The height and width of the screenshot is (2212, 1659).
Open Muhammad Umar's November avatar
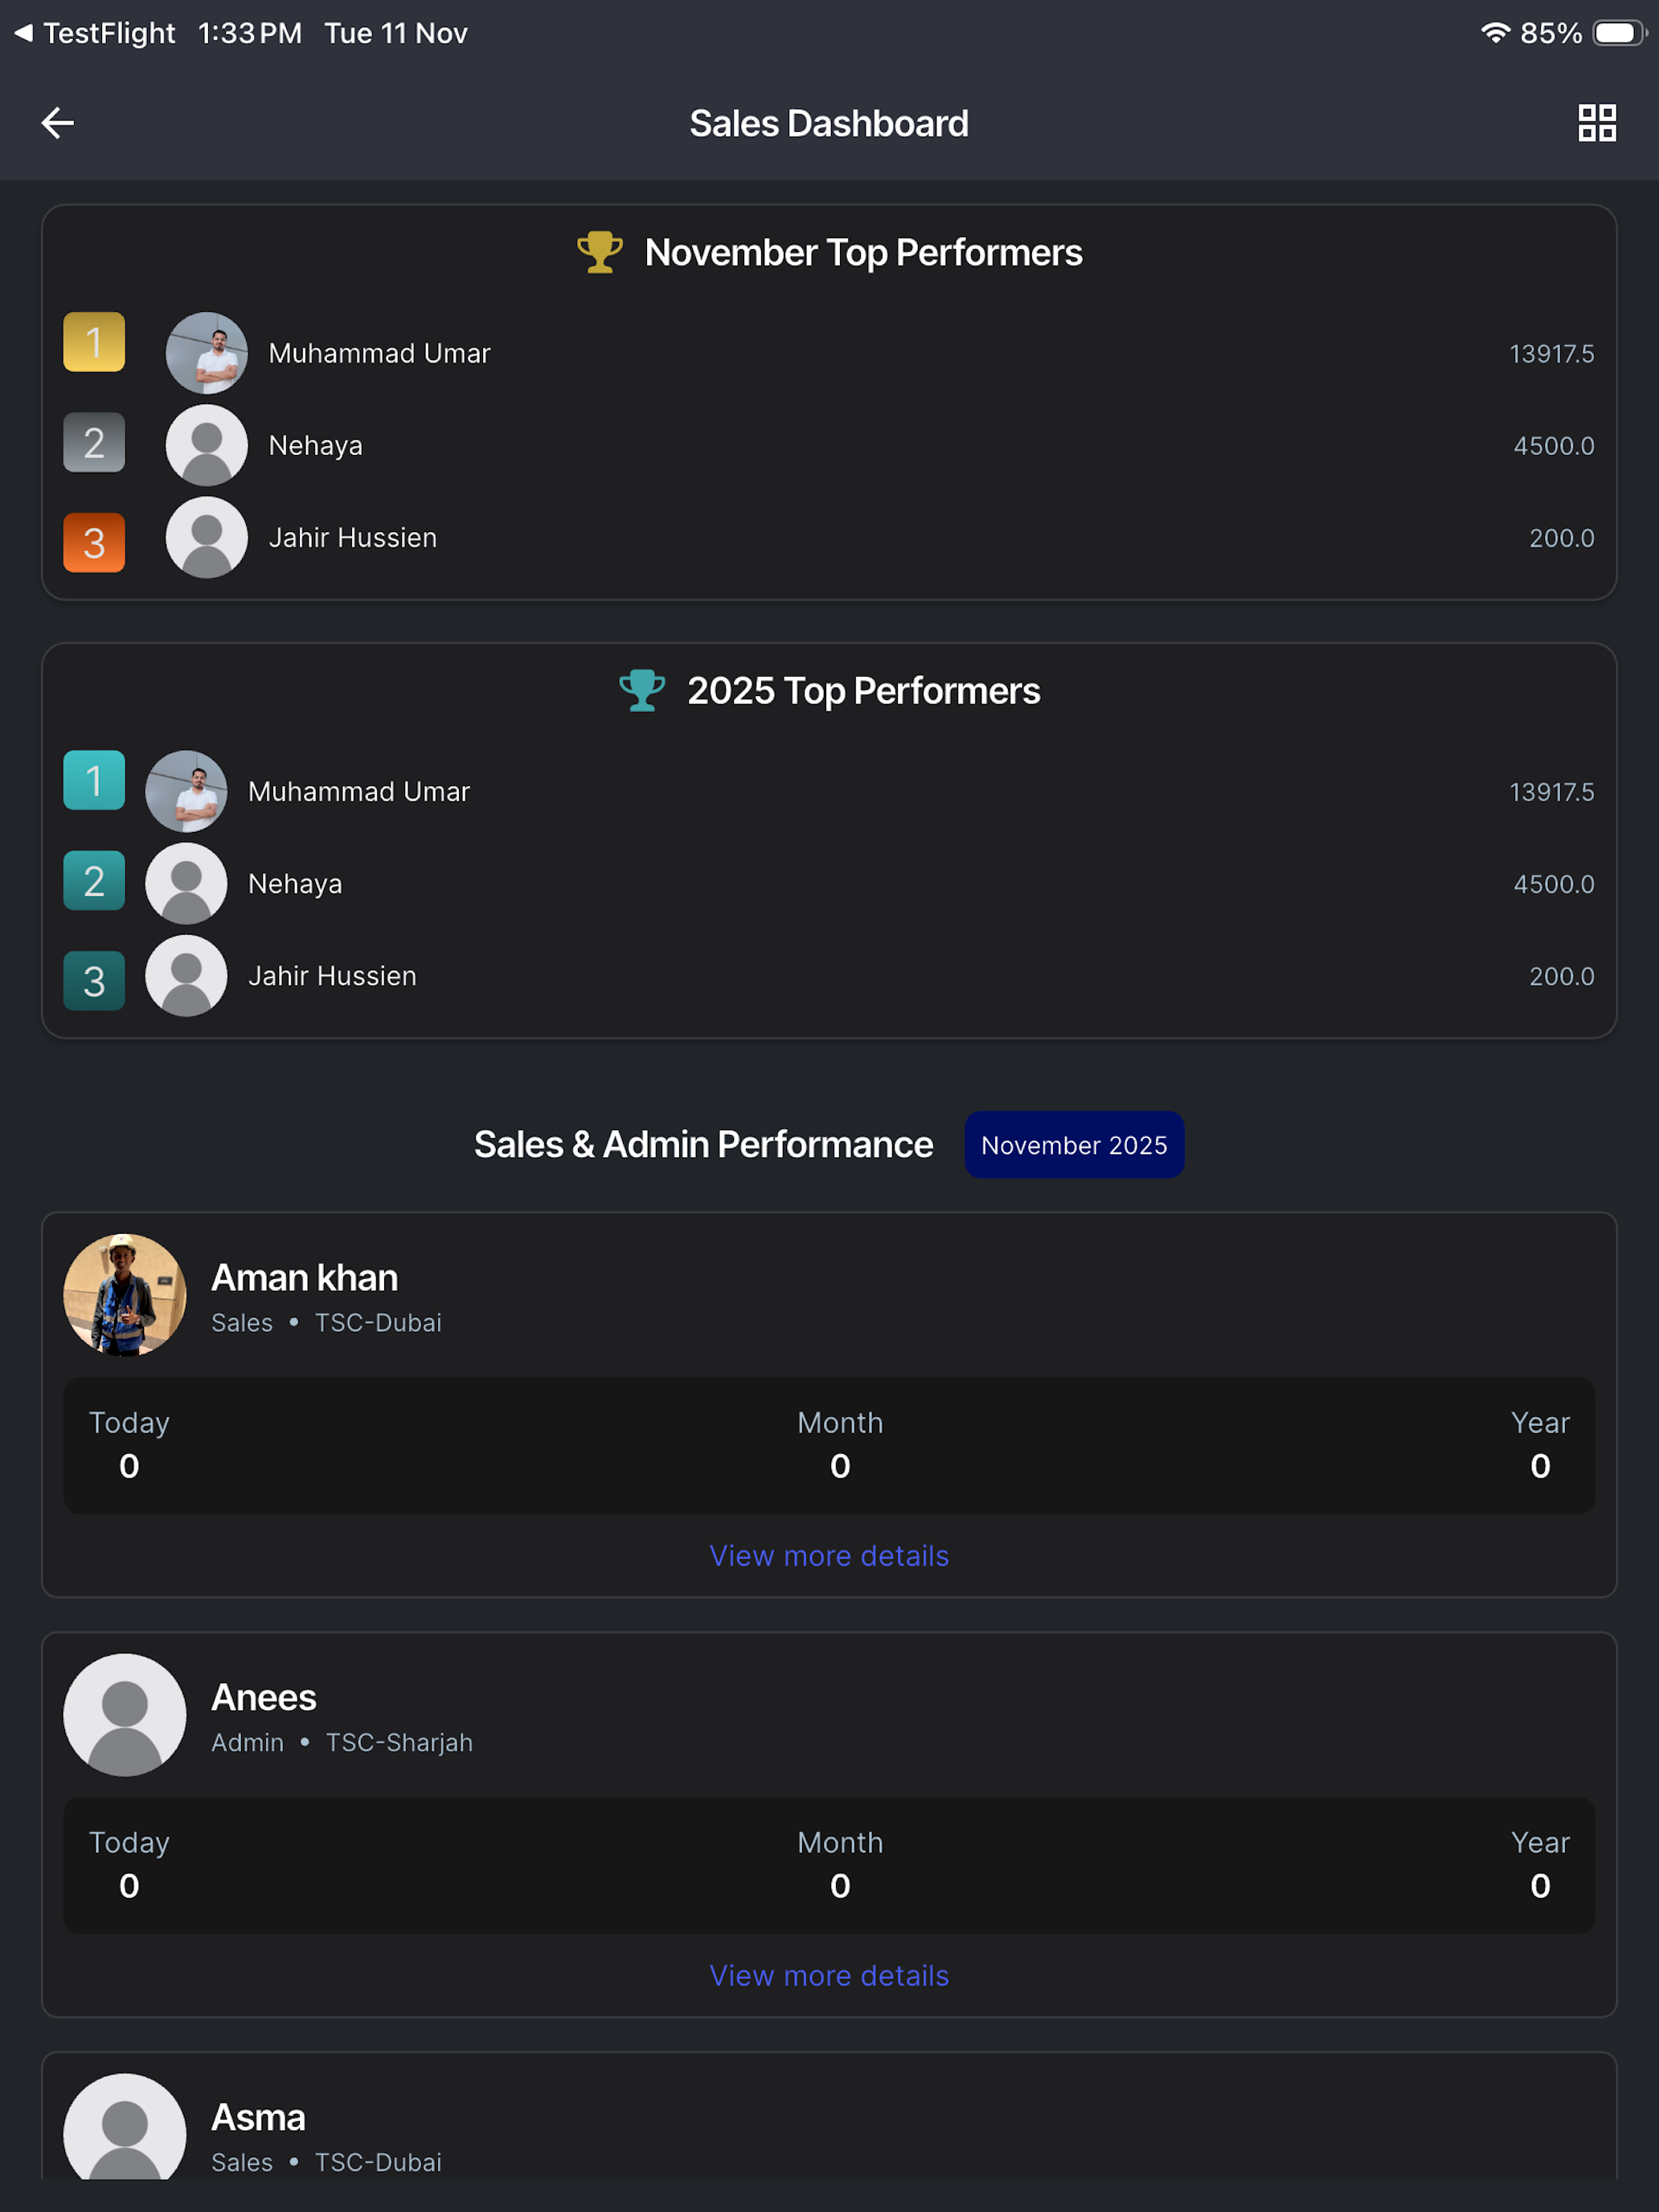pos(207,353)
